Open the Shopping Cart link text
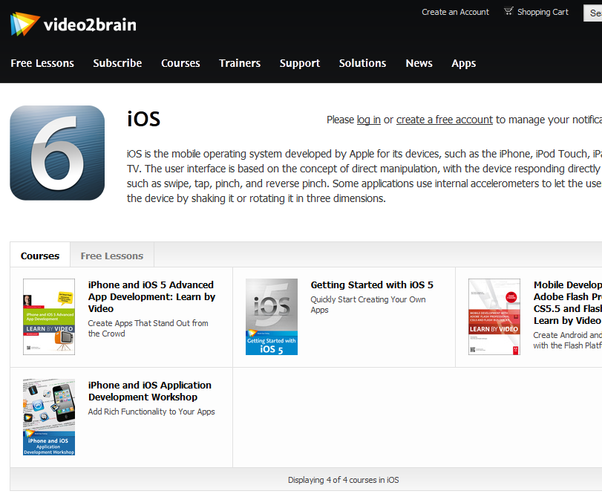The height and width of the screenshot is (494, 602). click(543, 12)
